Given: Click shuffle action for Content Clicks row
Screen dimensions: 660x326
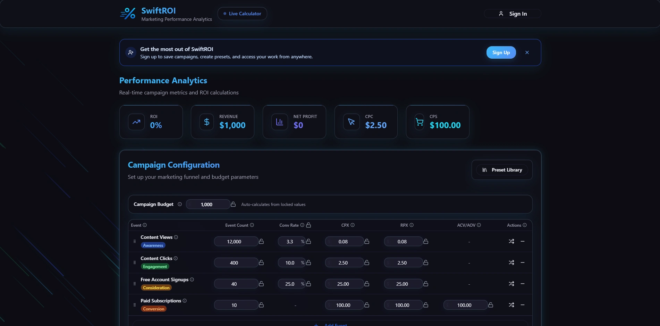Looking at the screenshot, I should [x=511, y=262].
